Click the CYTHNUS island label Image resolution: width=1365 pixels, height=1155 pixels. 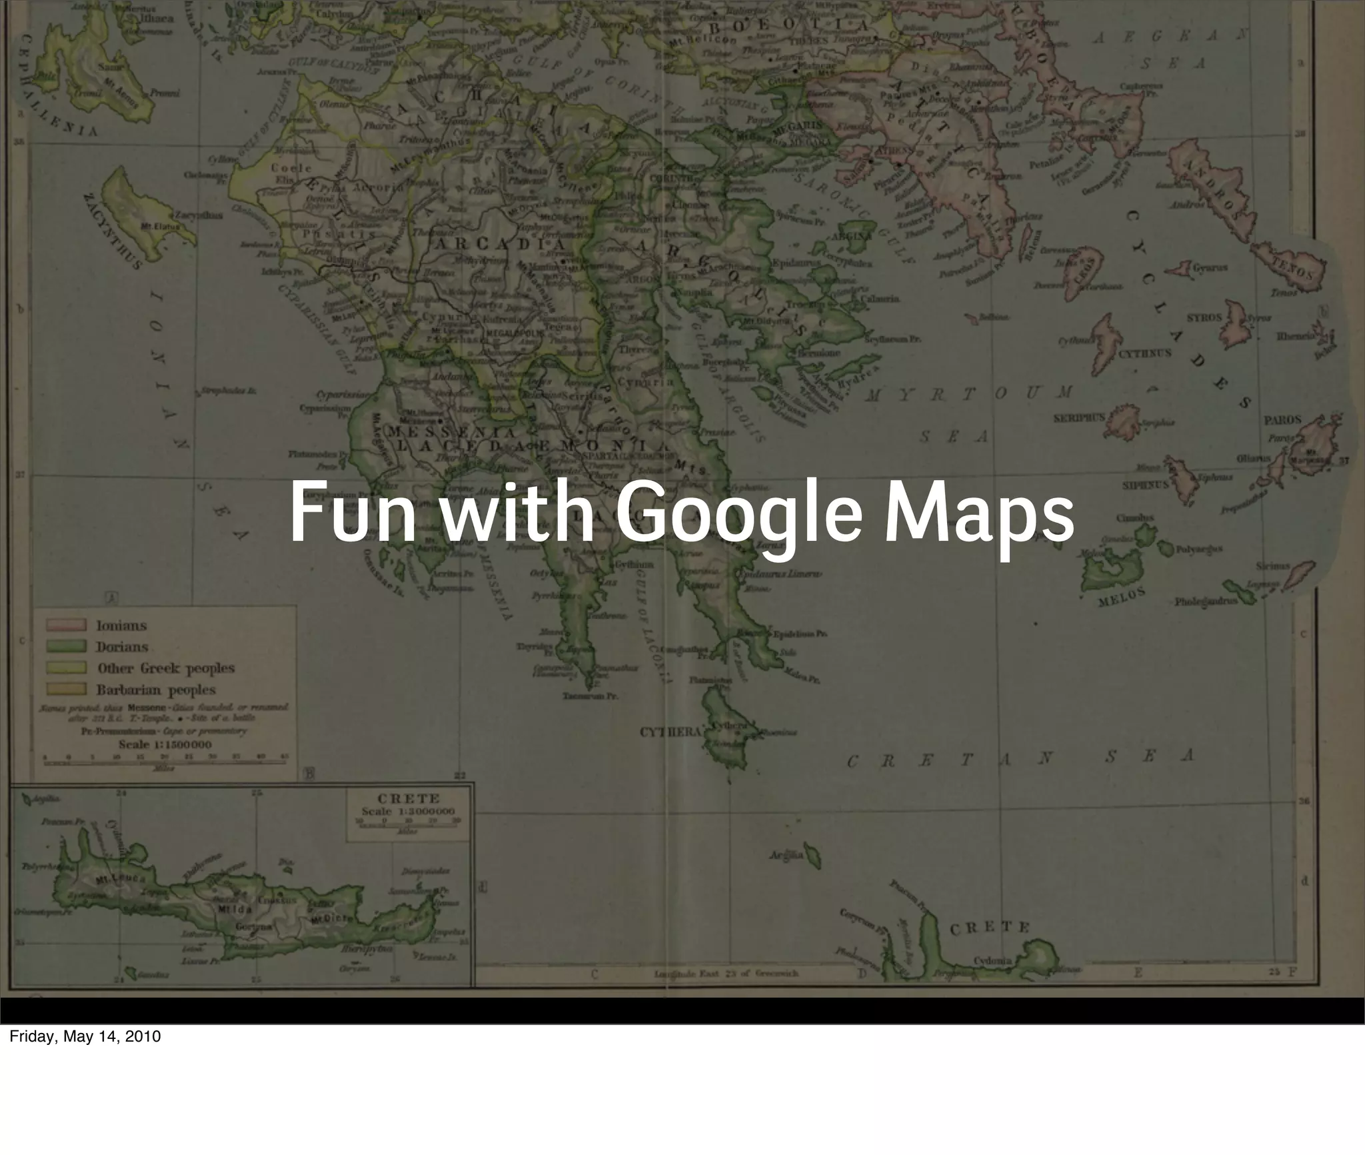(x=1144, y=353)
